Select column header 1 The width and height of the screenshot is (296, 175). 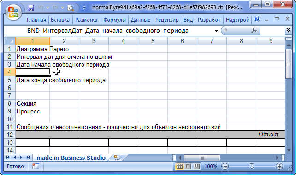pyautogui.click(x=32, y=41)
